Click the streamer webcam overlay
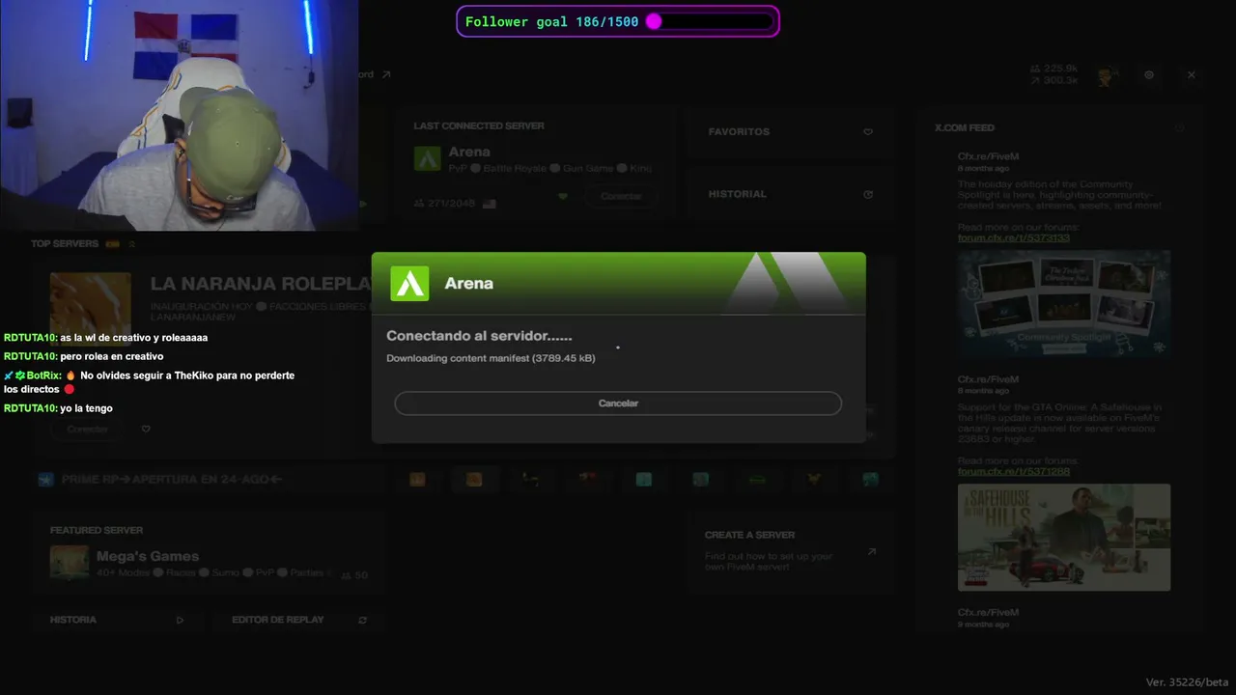The width and height of the screenshot is (1236, 695). (x=179, y=115)
